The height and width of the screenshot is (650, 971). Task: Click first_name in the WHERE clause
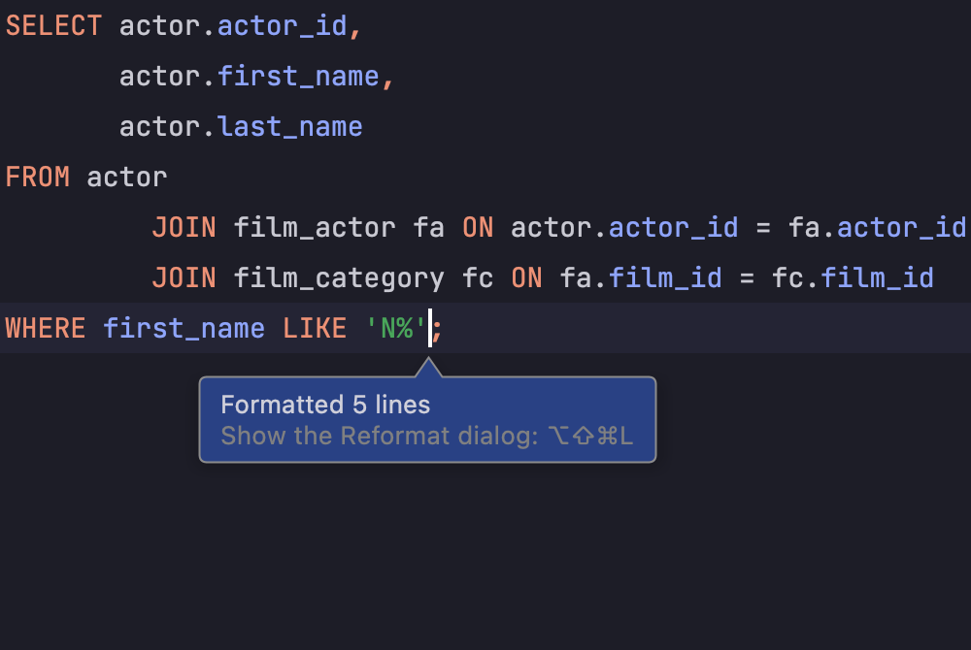click(184, 329)
